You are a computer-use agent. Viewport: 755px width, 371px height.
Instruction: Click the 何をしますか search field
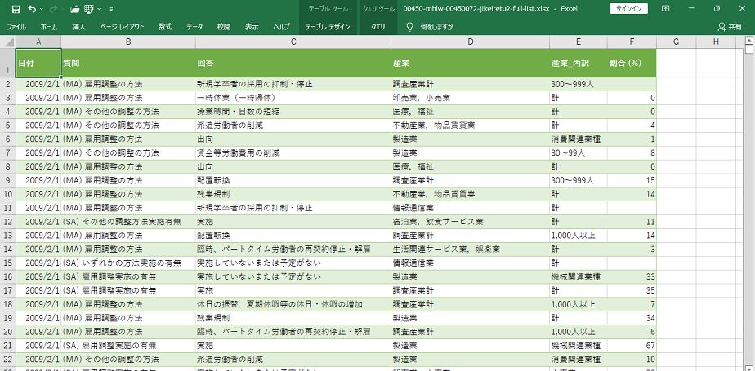pyautogui.click(x=436, y=27)
